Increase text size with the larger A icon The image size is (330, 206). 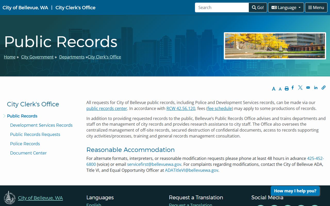[274, 89]
